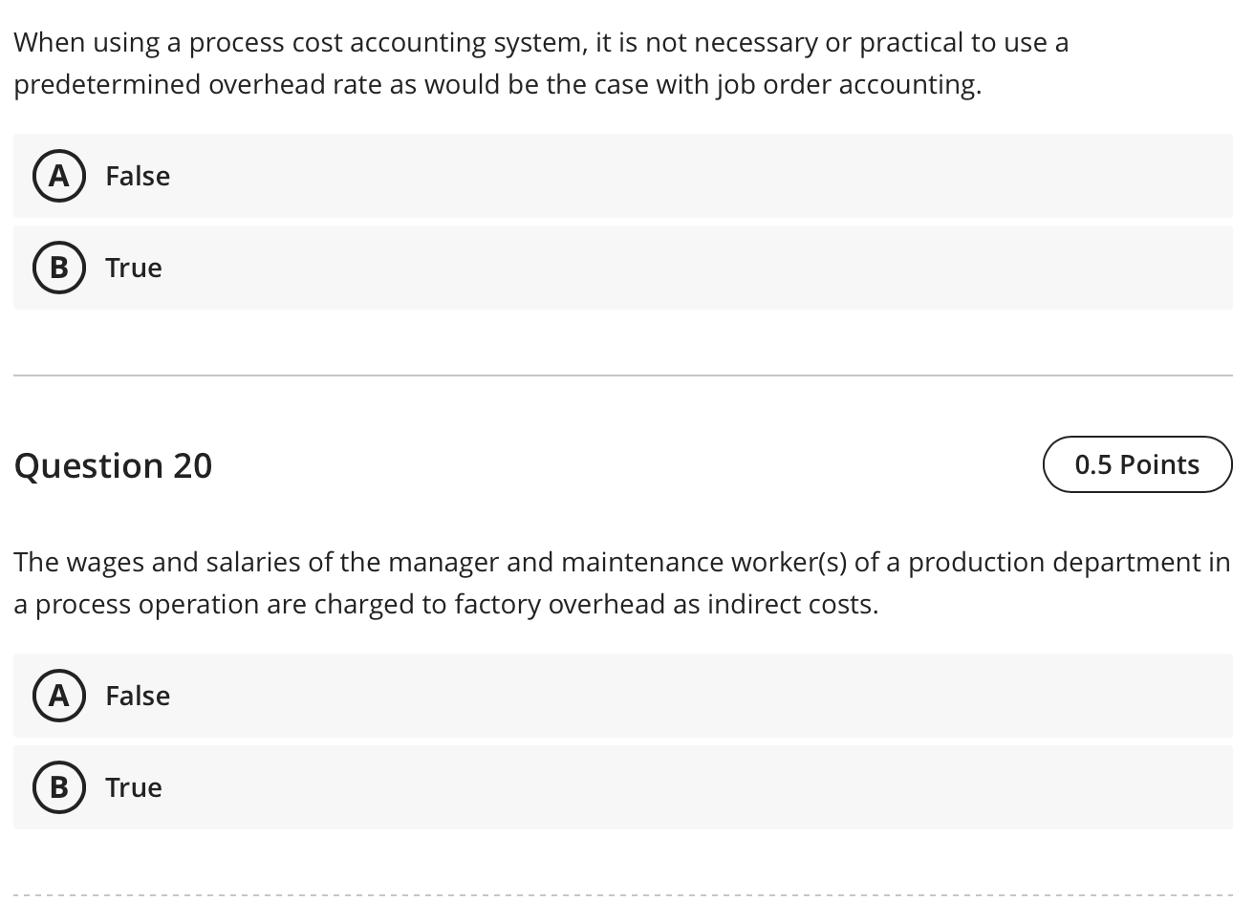Viewport: 1254px width, 902px height.
Task: Click the False answer row for Question 20
Action: point(621,696)
